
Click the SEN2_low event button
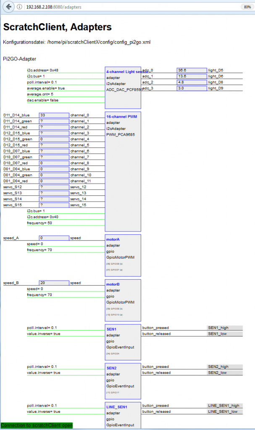pyautogui.click(x=225, y=372)
